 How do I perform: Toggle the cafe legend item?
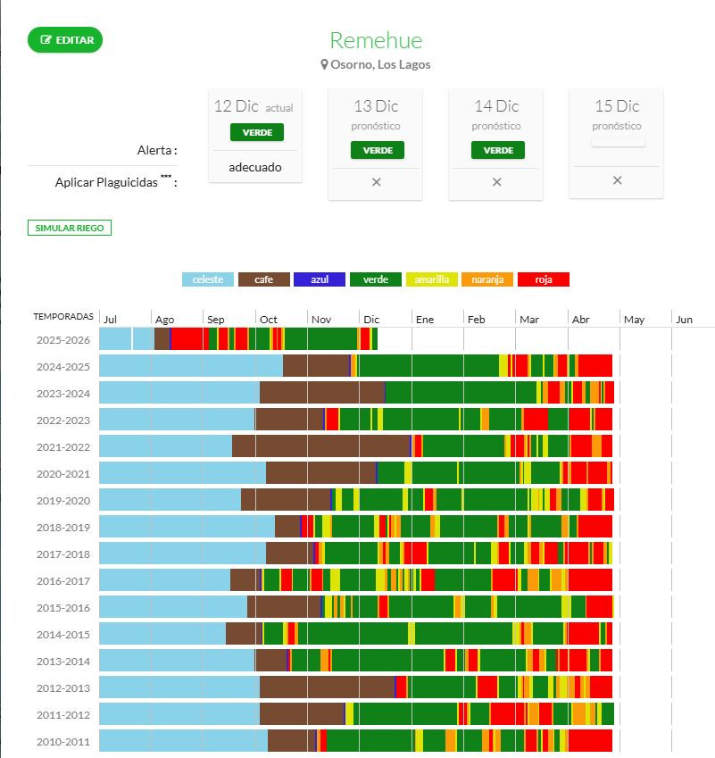tap(264, 279)
